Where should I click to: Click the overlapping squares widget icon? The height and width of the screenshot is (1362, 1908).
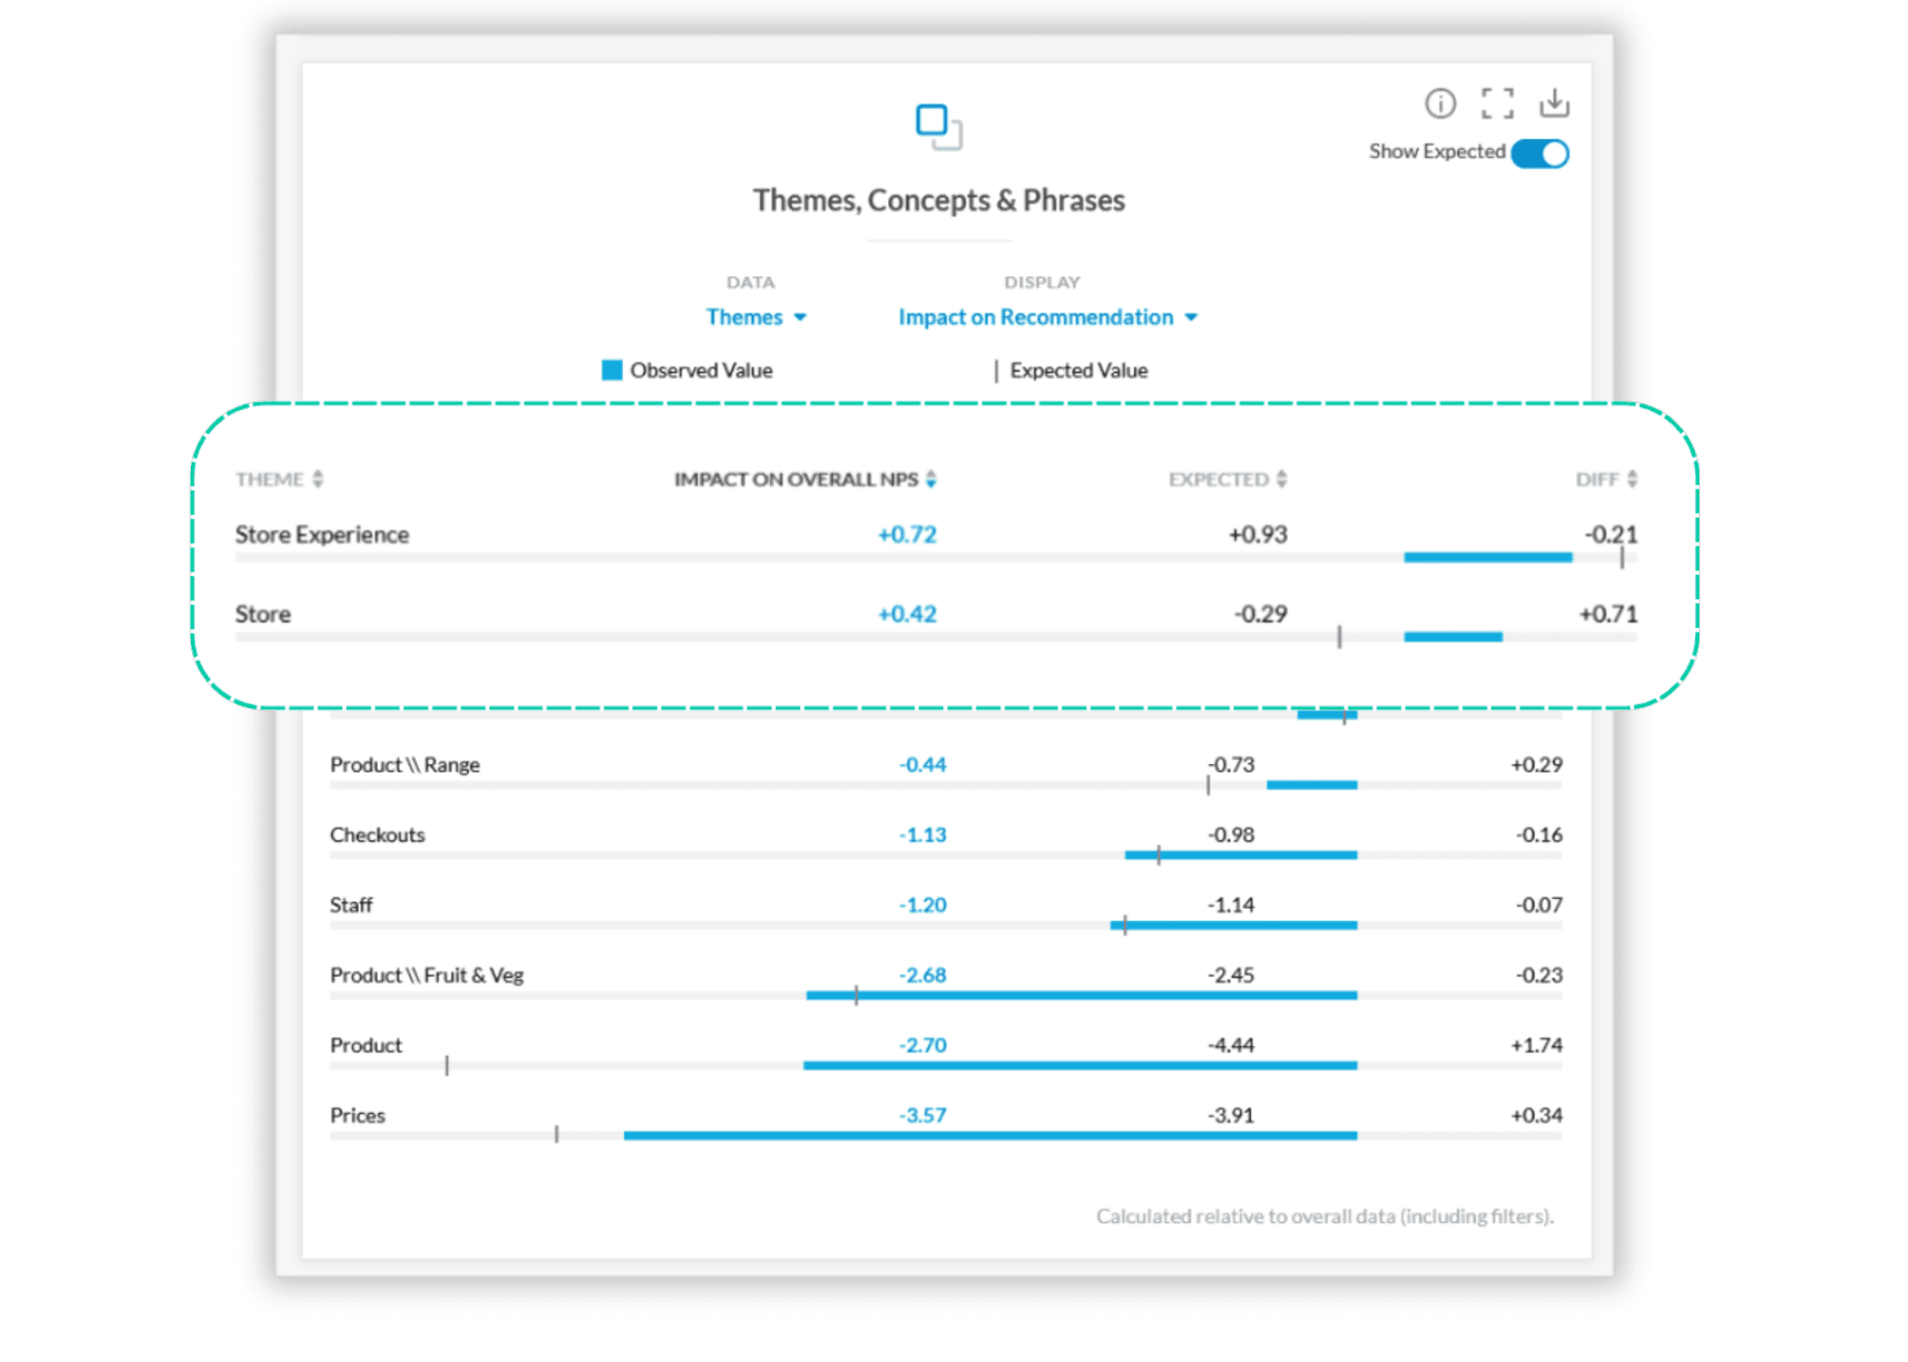pos(938,126)
